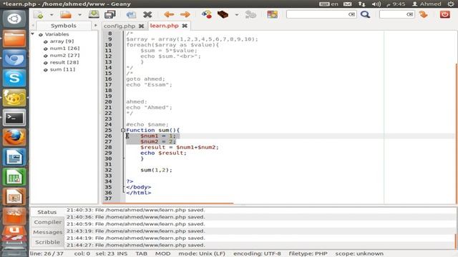Open Skype from the launcher
Screen dimensions: 458x257
pos(14,78)
